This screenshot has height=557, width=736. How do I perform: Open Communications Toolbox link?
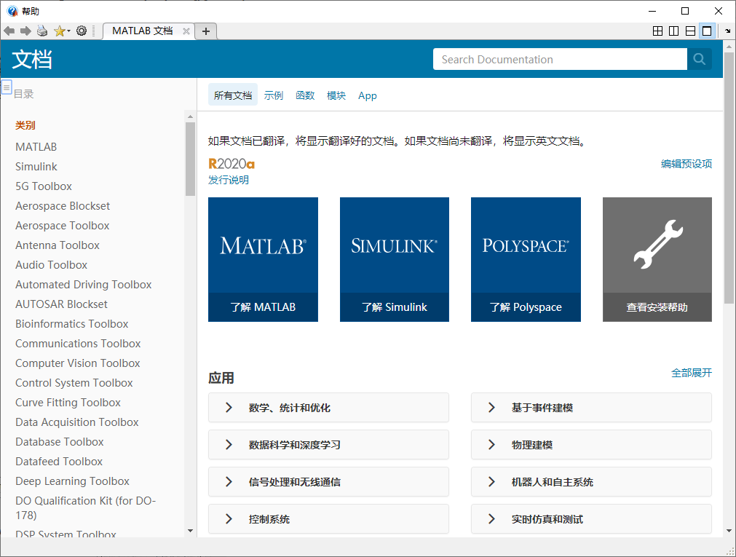click(78, 344)
